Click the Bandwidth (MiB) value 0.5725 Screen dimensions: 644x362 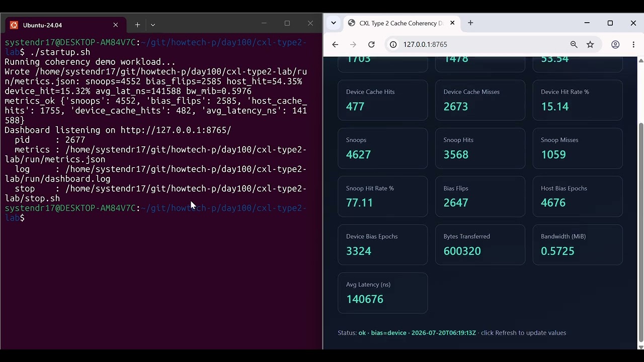[x=557, y=251]
